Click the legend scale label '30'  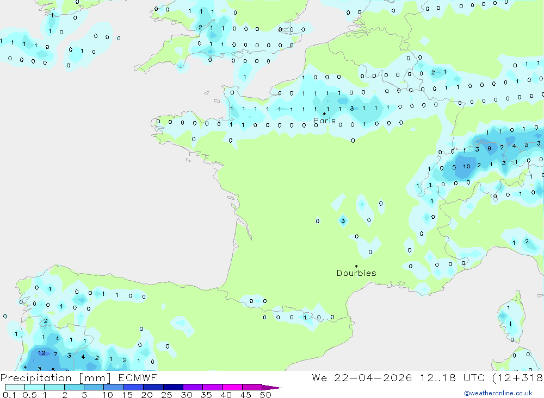coord(186,395)
